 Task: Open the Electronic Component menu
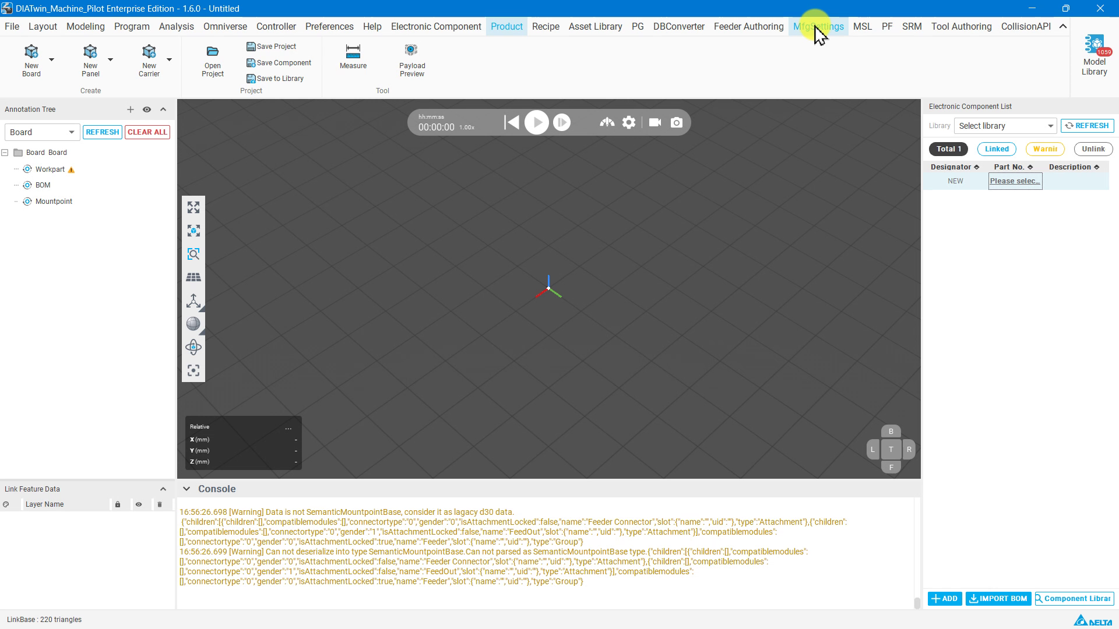(436, 27)
